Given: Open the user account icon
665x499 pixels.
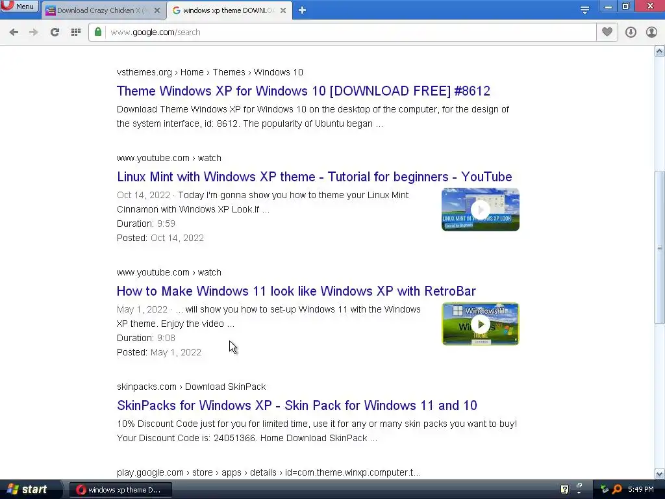Looking at the screenshot, I should tap(651, 32).
